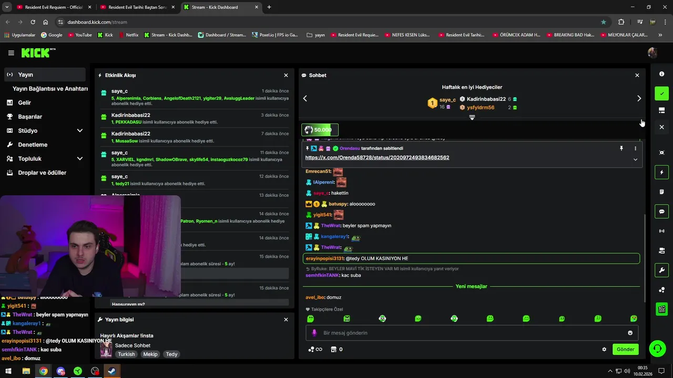Send message with Gönder button

pyautogui.click(x=625, y=349)
